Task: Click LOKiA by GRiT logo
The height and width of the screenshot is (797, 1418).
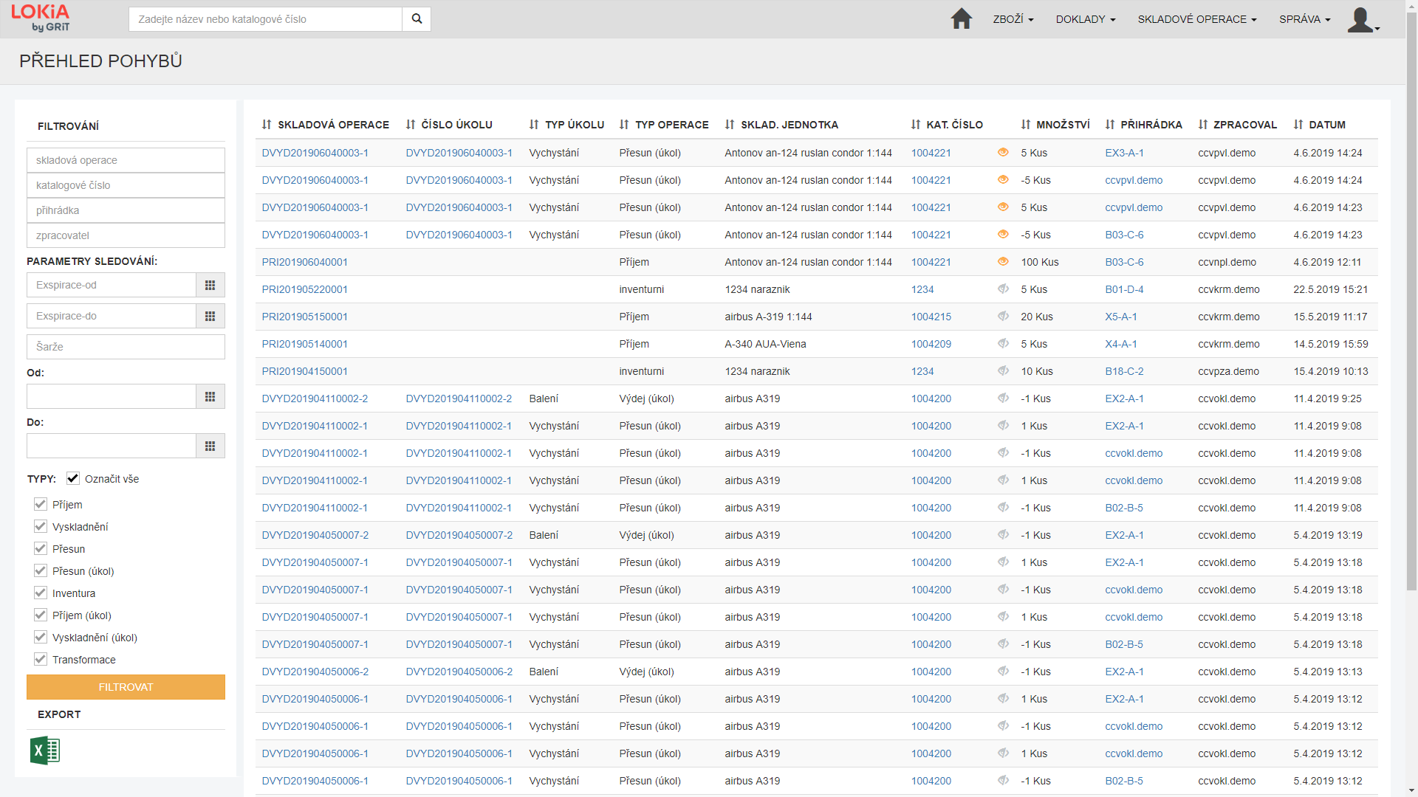Action: click(41, 18)
